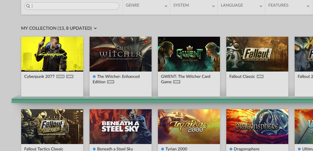Screen dimensions: 313x151
Task: Click the Fallout Tactics Classic title
Action: click(x=44, y=149)
